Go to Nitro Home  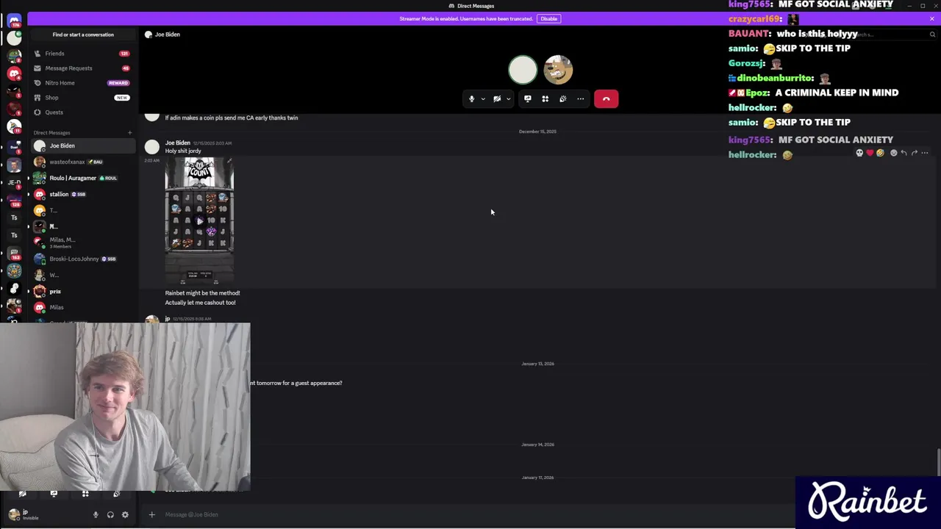(82, 83)
